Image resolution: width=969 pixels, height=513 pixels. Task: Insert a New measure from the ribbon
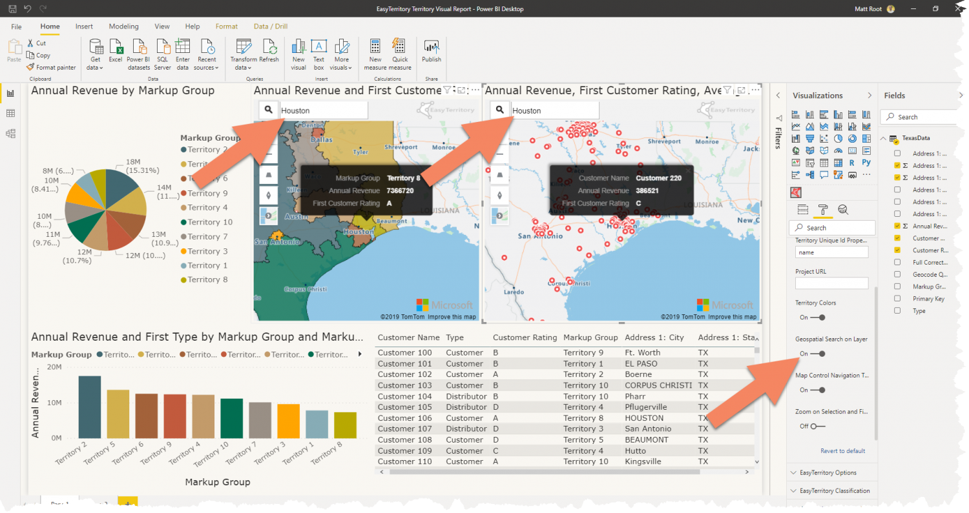point(375,52)
